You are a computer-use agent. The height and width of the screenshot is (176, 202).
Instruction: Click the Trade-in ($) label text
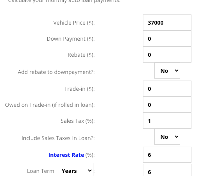[79, 89]
